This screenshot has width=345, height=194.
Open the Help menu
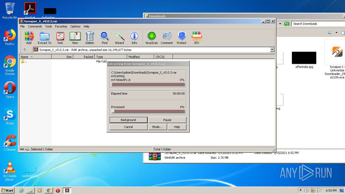87,26
